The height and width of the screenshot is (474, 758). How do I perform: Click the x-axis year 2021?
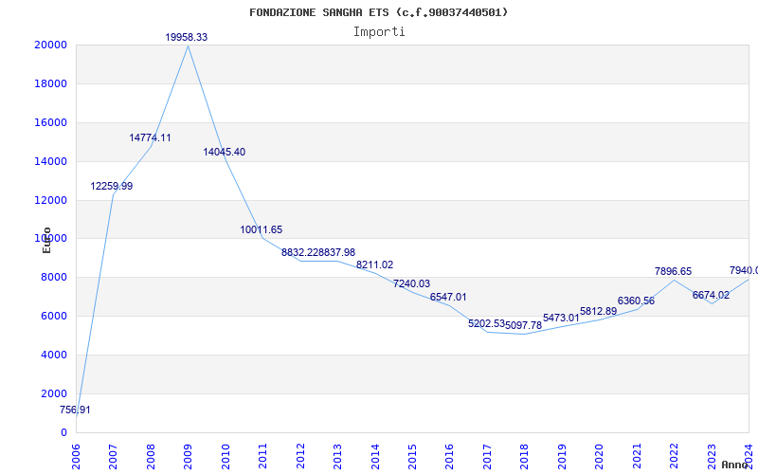coord(637,457)
